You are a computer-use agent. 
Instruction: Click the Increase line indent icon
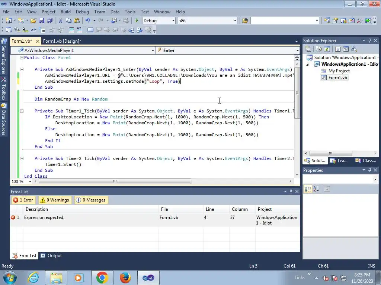point(61,30)
